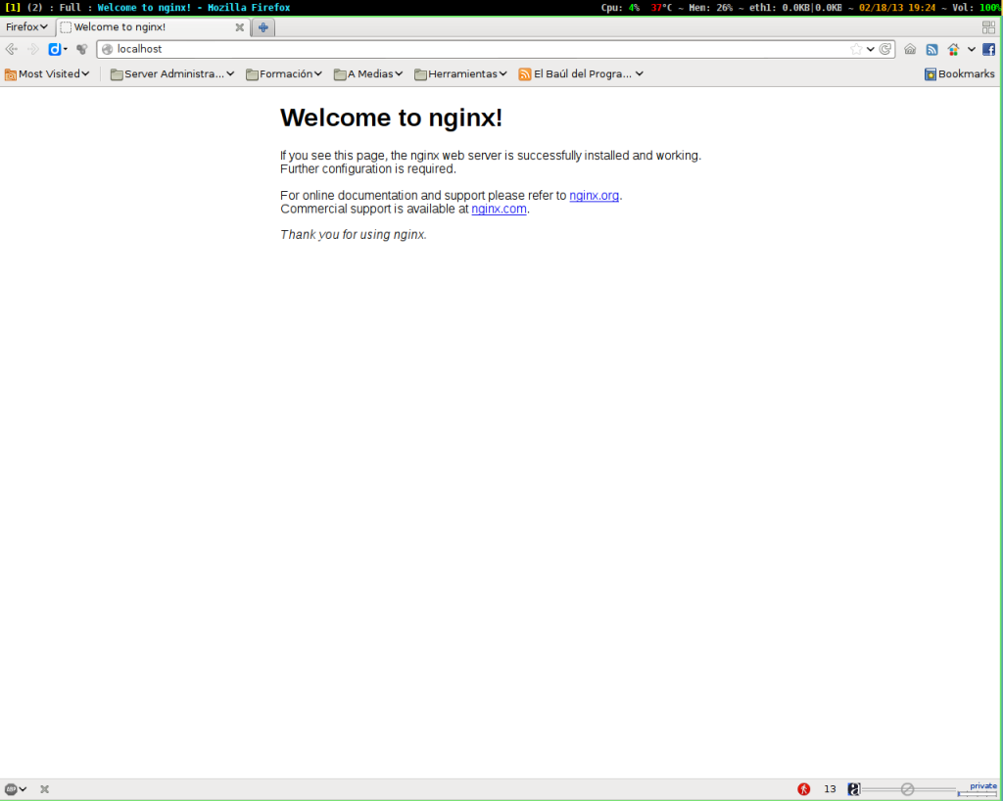Go forward with the forward arrow

(33, 49)
